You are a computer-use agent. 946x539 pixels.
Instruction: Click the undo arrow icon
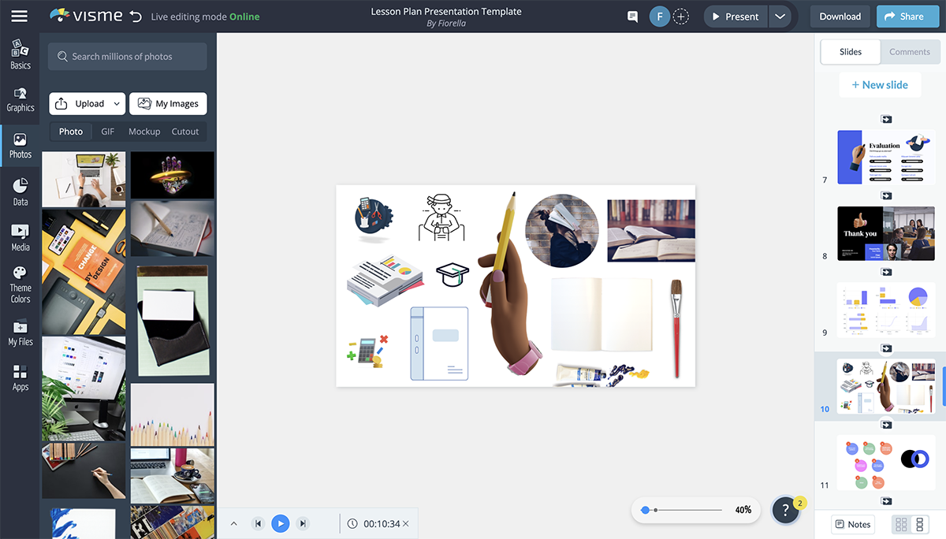tap(136, 17)
